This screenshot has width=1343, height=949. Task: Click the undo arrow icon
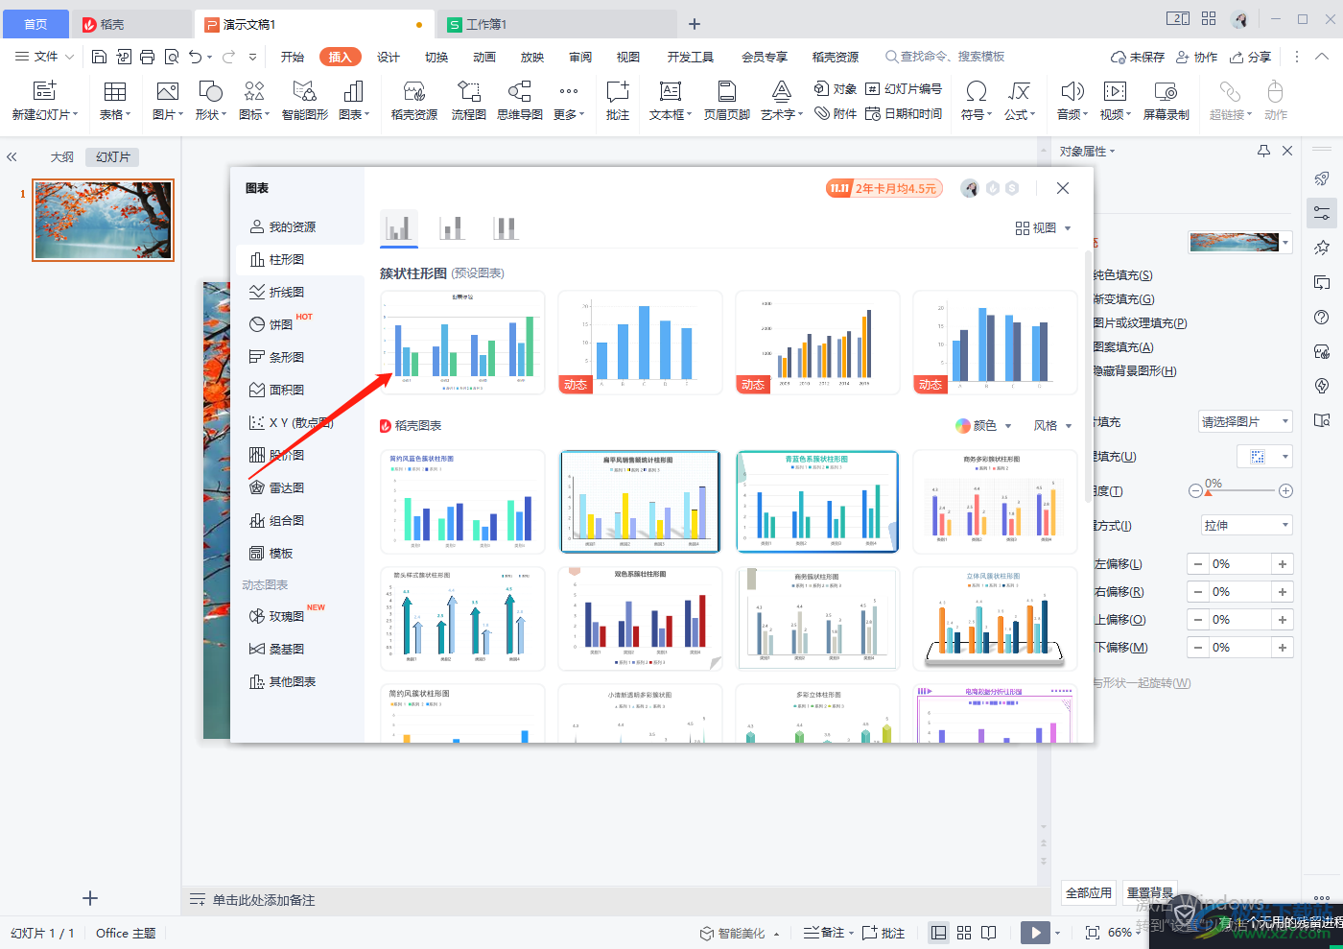(x=196, y=57)
